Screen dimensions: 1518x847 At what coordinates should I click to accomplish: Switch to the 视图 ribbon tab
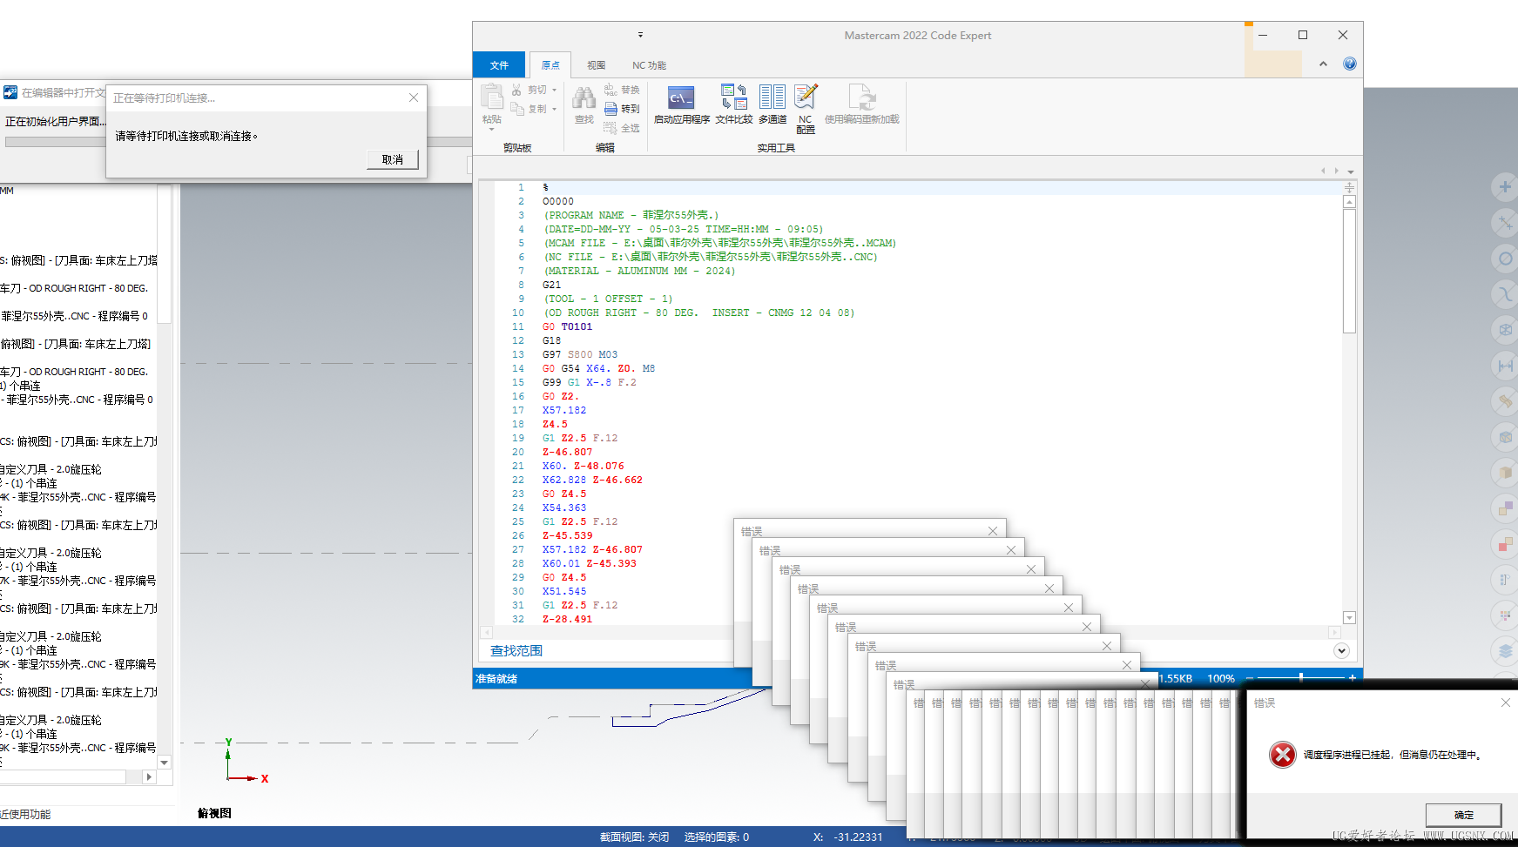[597, 65]
